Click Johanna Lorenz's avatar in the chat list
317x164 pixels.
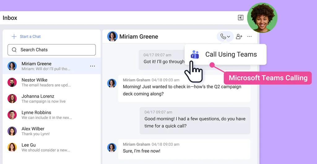click(x=12, y=99)
